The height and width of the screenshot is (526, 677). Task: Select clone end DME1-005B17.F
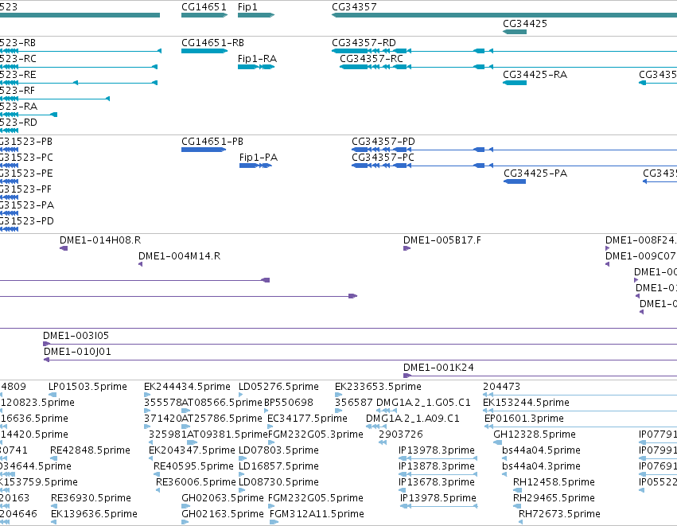tap(442, 240)
